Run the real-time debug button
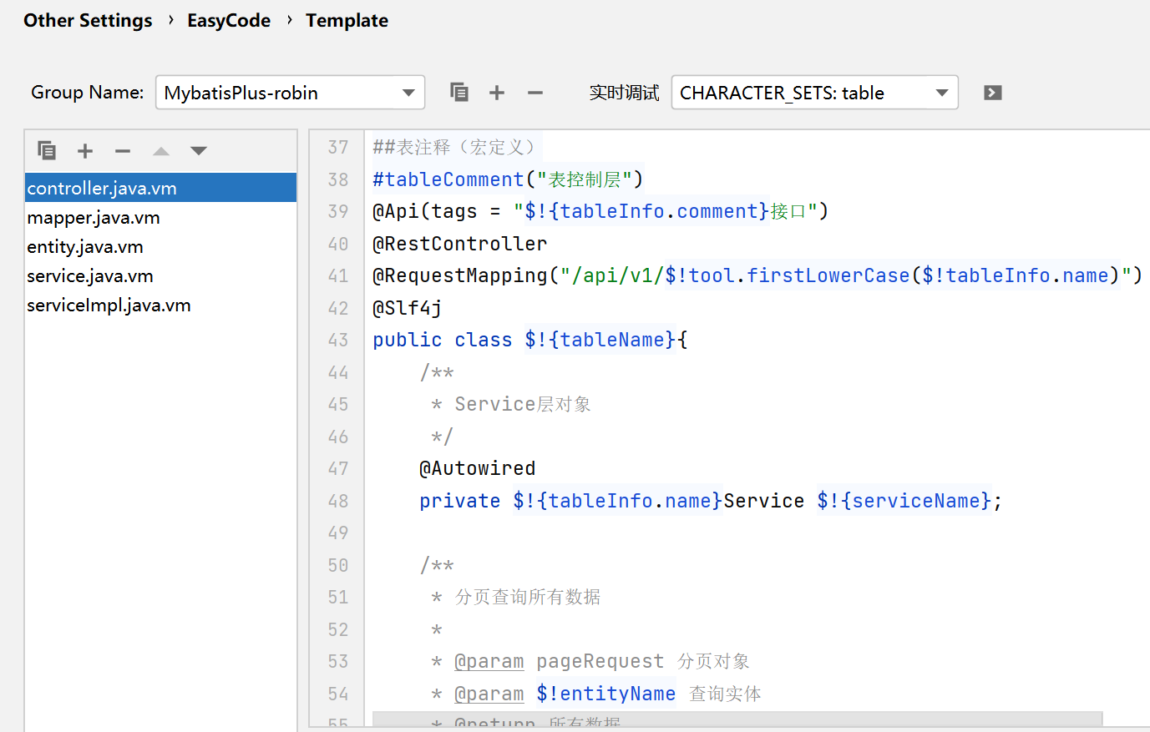Image resolution: width=1150 pixels, height=732 pixels. pos(992,93)
